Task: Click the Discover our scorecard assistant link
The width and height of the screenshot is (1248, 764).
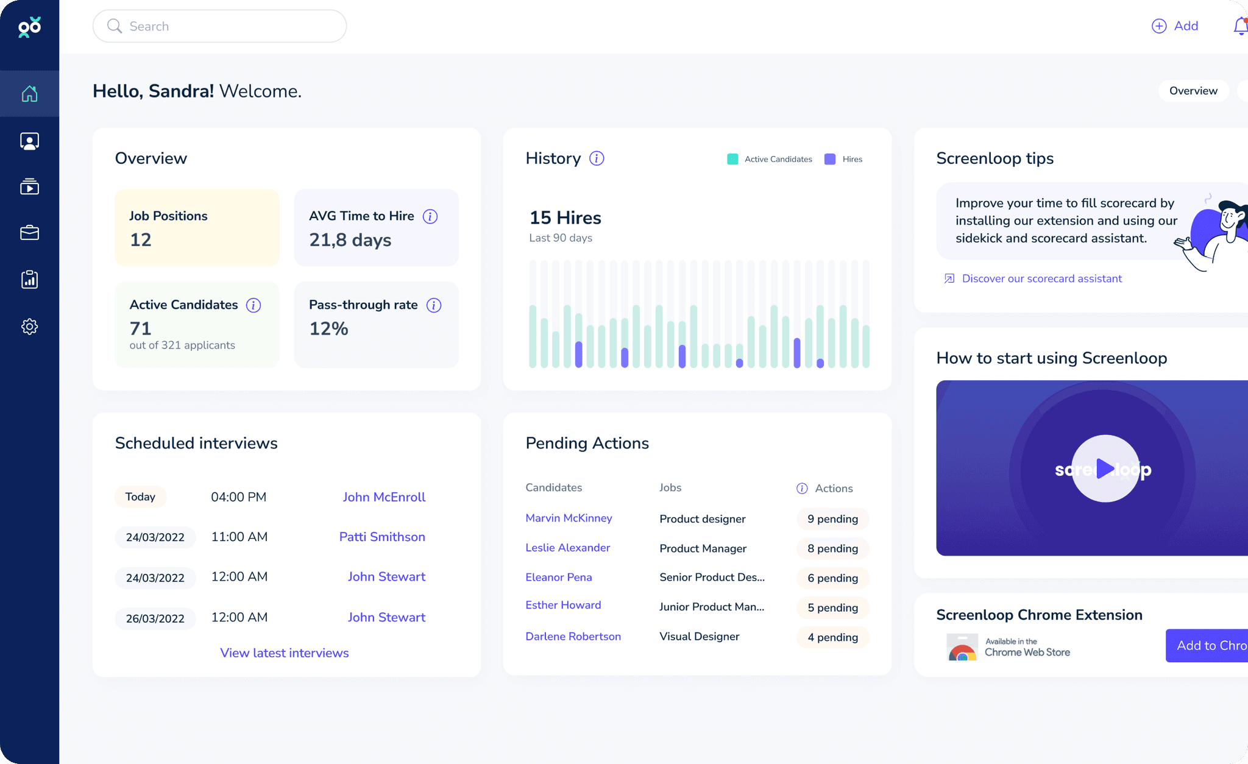Action: point(1042,278)
